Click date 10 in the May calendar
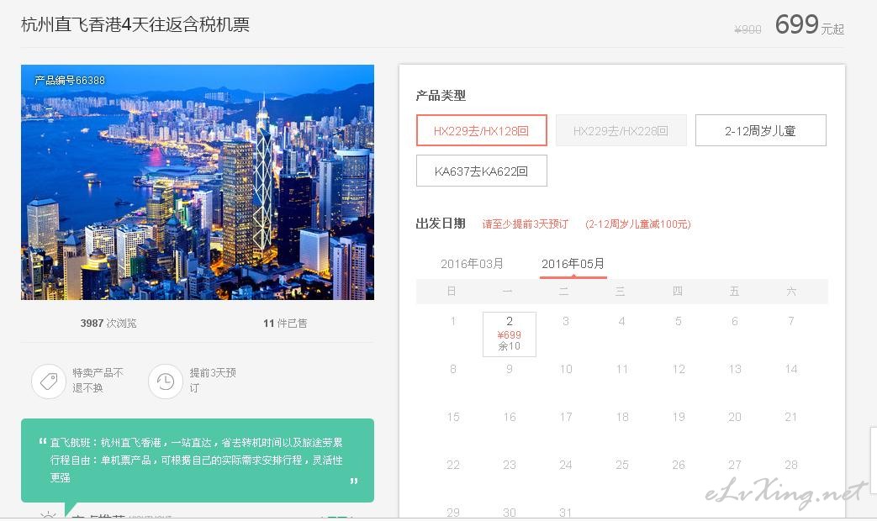The image size is (877, 521). click(566, 369)
